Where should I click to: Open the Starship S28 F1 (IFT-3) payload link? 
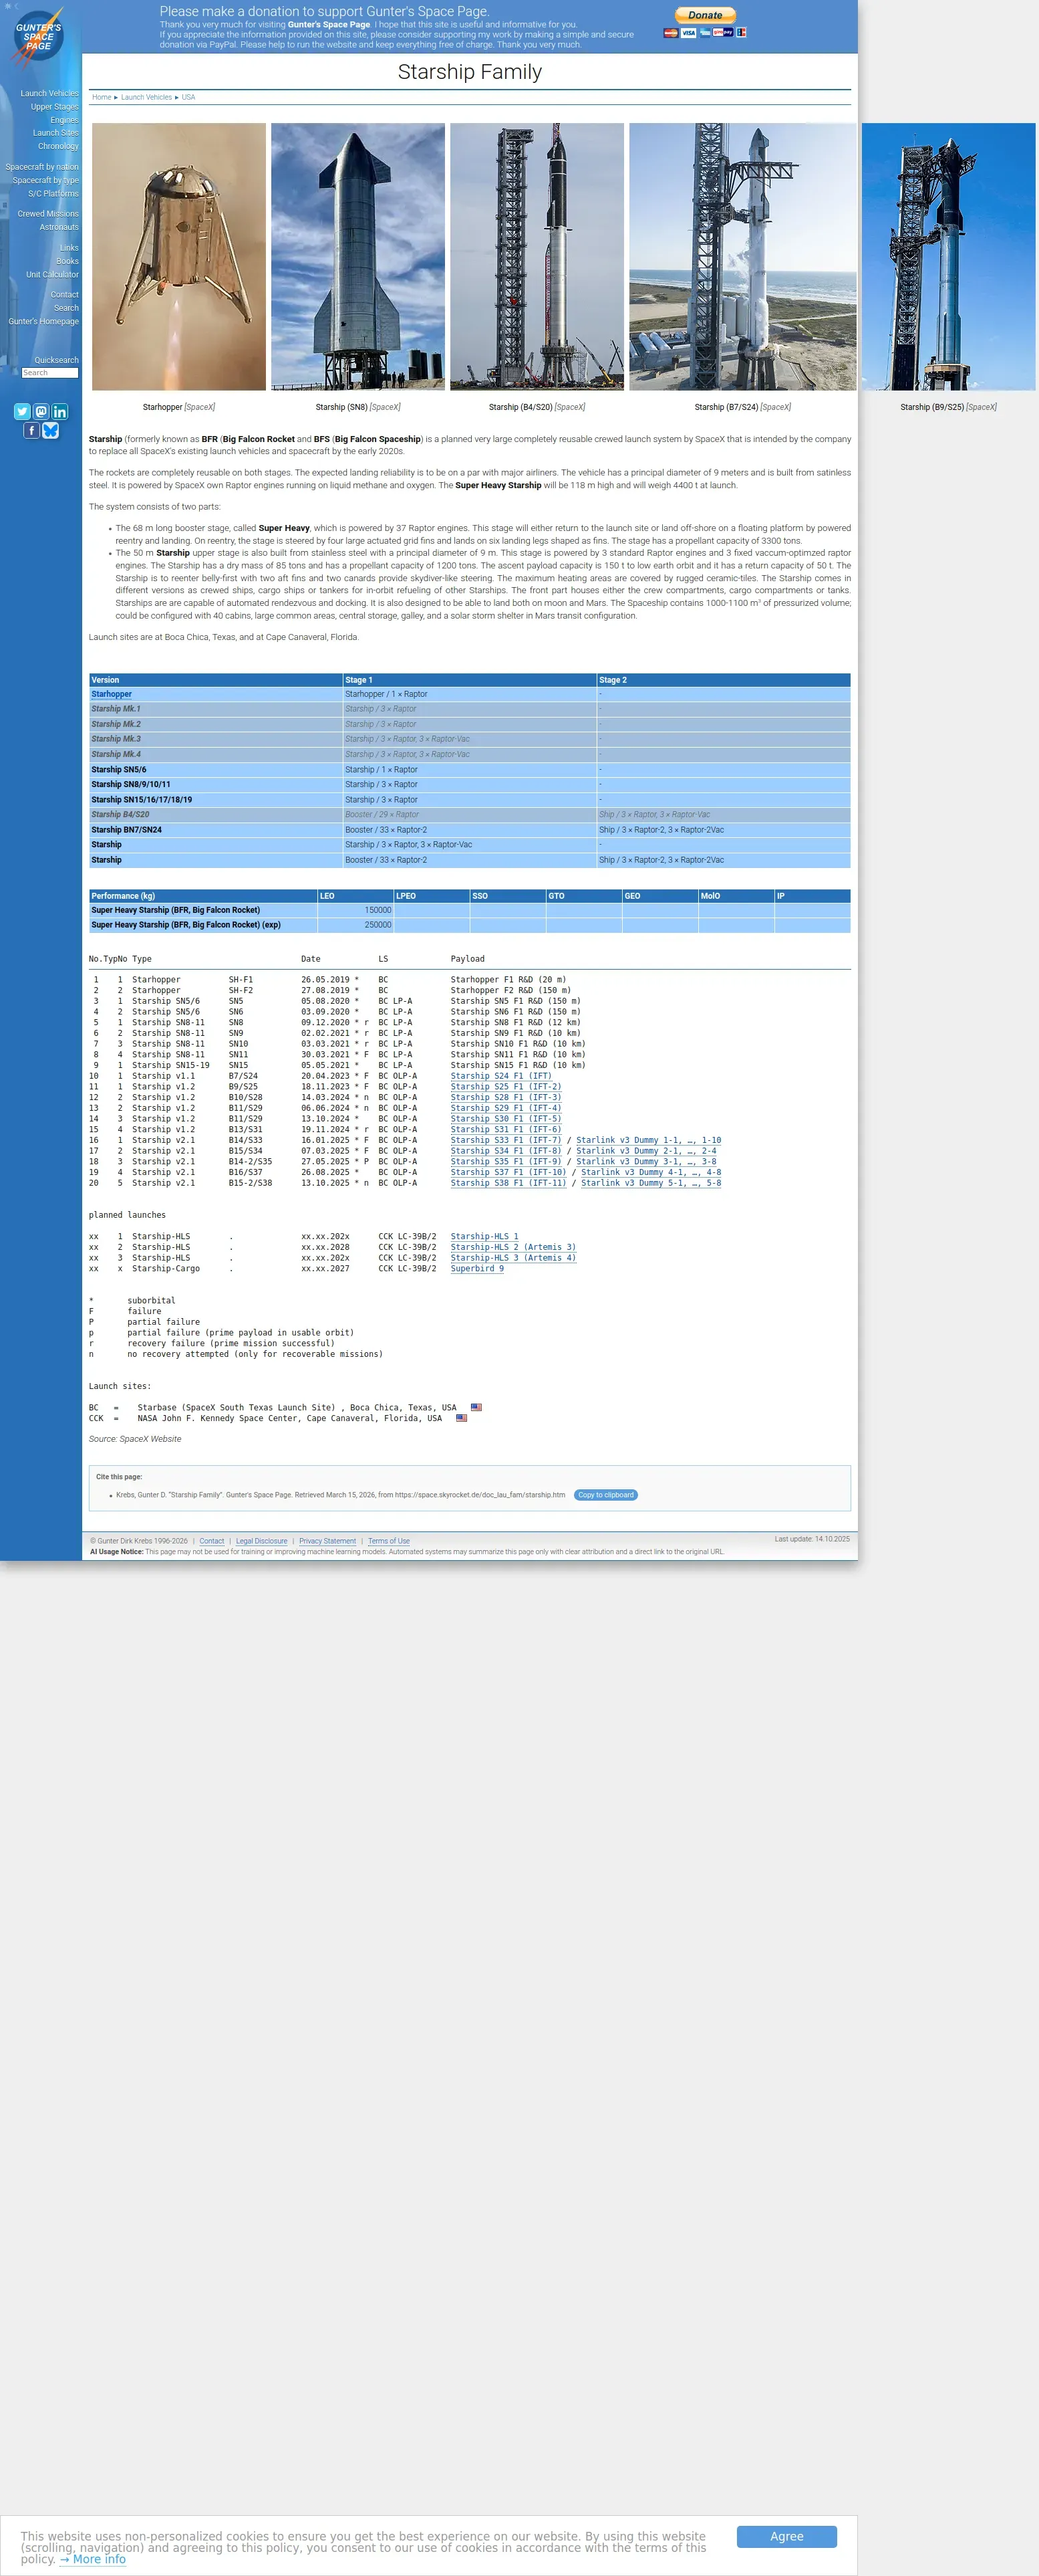click(x=506, y=1097)
